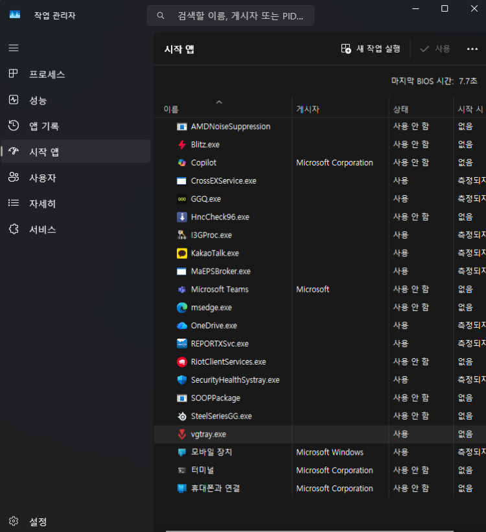Click the 새 작업 실행 button

point(371,49)
